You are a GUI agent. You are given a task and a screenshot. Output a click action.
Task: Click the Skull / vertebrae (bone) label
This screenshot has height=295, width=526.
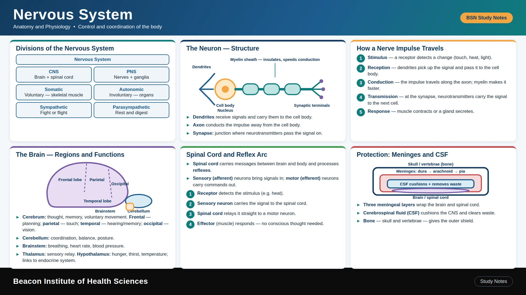click(x=431, y=164)
